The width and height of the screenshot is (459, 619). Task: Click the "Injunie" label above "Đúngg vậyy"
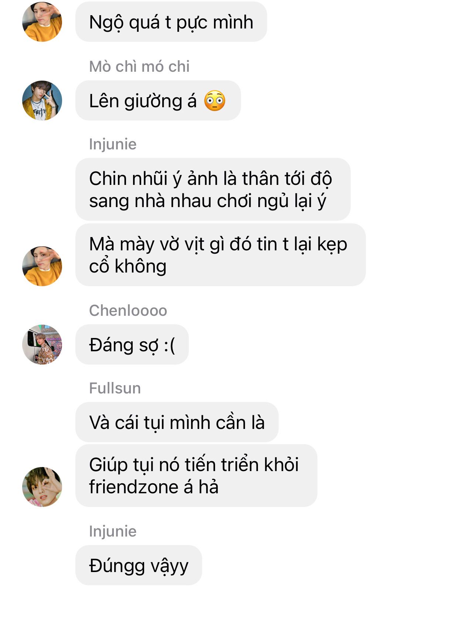tap(113, 531)
